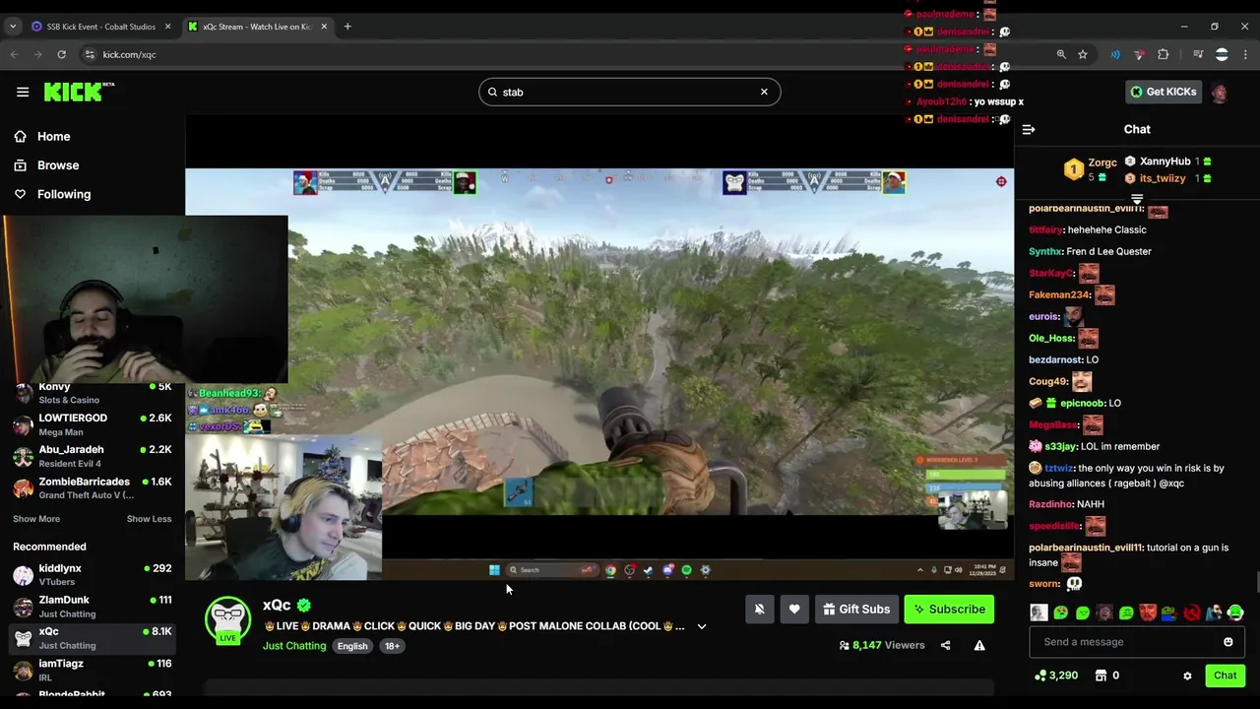This screenshot has height=709, width=1260.
Task: Open ZlamDunk recommended channel
Action: coord(93,607)
